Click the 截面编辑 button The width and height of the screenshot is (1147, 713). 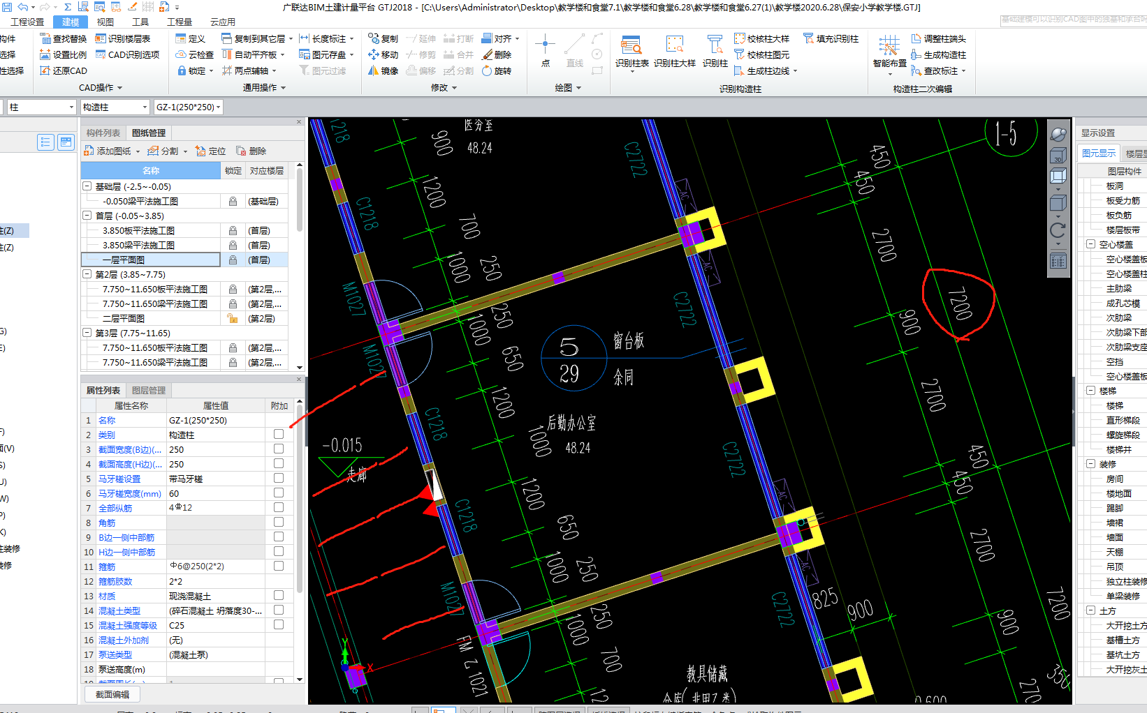112,694
